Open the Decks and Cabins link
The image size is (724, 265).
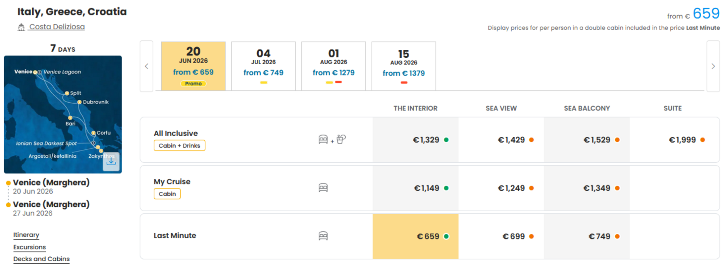coord(41,259)
